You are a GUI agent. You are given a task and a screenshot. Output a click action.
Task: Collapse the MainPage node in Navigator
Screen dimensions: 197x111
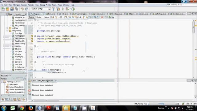tap(2, 82)
